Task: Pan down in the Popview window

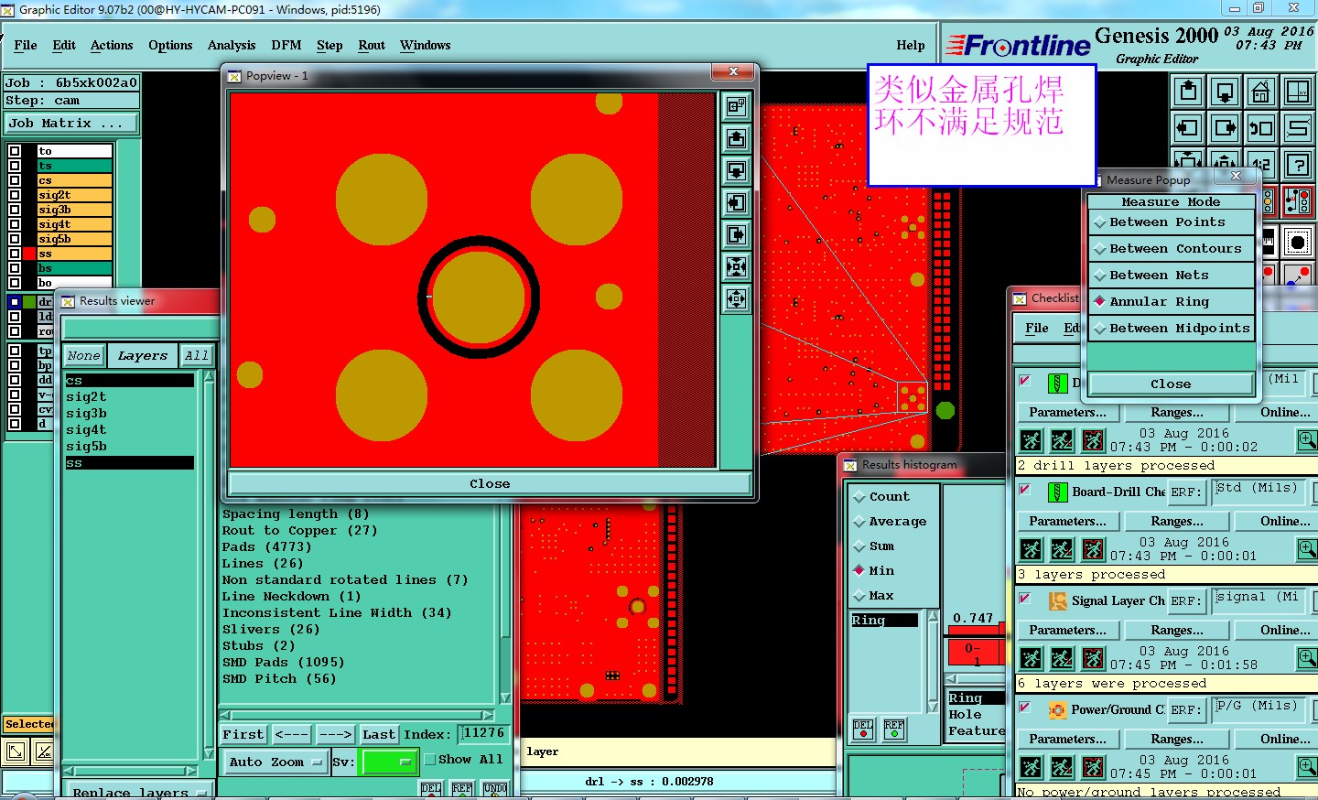Action: click(x=736, y=171)
